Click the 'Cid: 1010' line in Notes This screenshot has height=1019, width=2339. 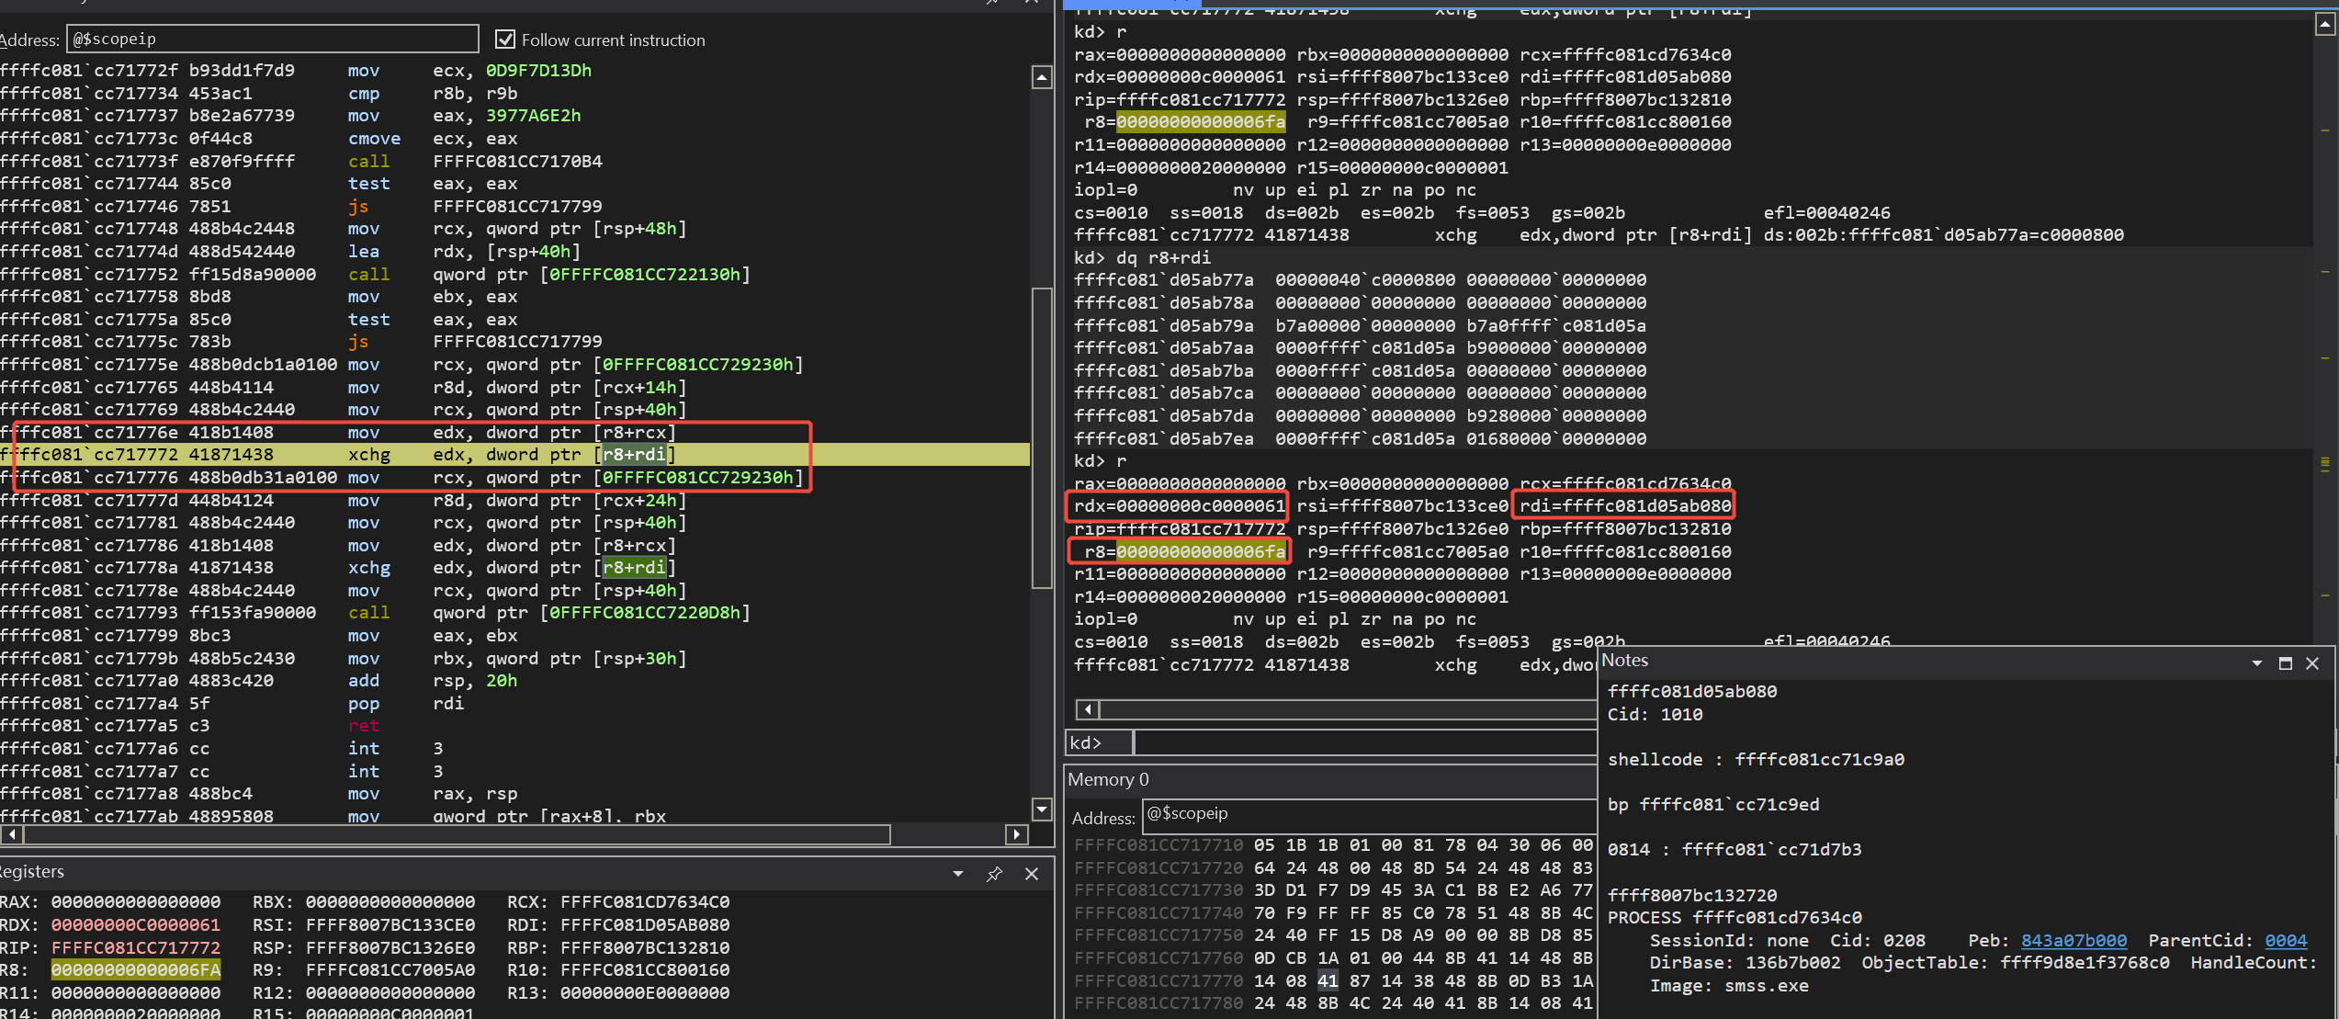click(1655, 714)
